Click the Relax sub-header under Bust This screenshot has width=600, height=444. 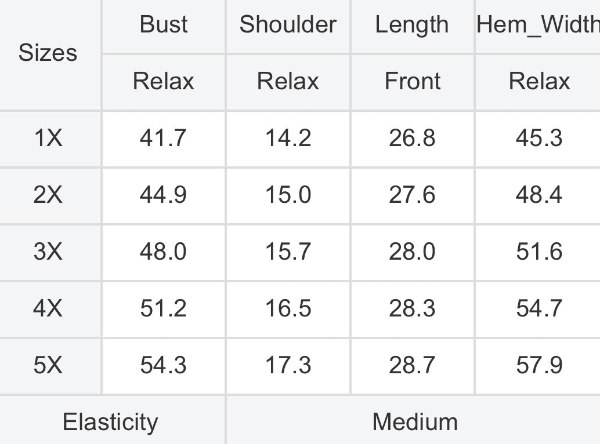pos(164,82)
